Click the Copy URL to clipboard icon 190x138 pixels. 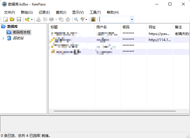click(61, 19)
